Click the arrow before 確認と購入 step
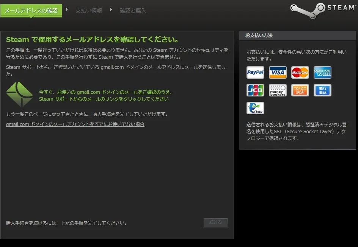The image size is (358, 247). click(x=111, y=9)
